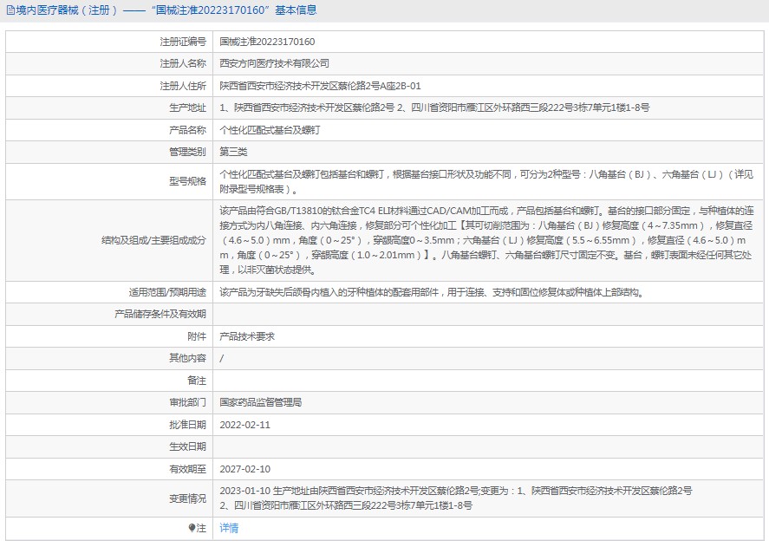This screenshot has width=769, height=547.
Task: Select the value 第三类
Action: [x=233, y=152]
